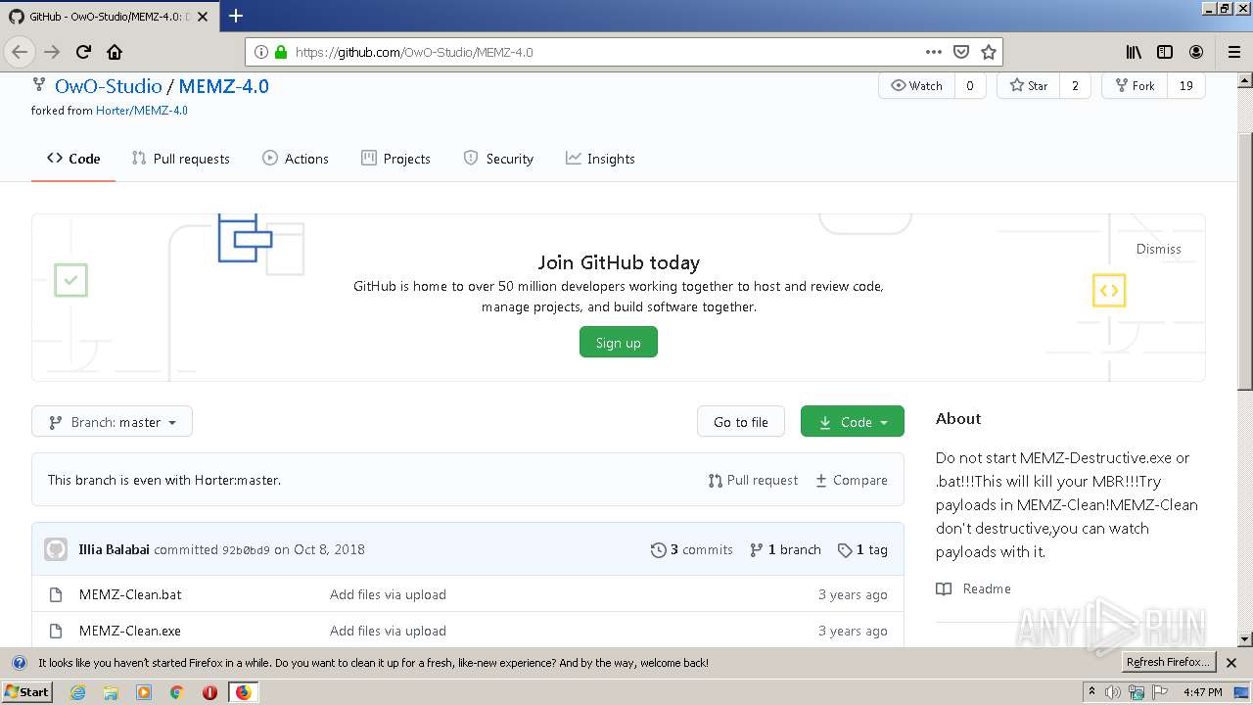
Task: Star this repository
Action: pos(1028,85)
